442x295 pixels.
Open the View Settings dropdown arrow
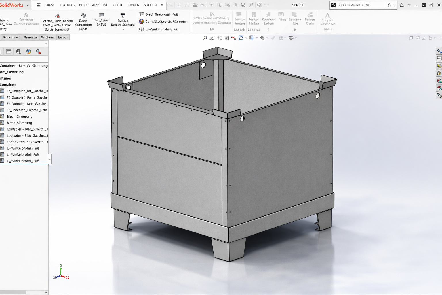pyautogui.click(x=296, y=38)
